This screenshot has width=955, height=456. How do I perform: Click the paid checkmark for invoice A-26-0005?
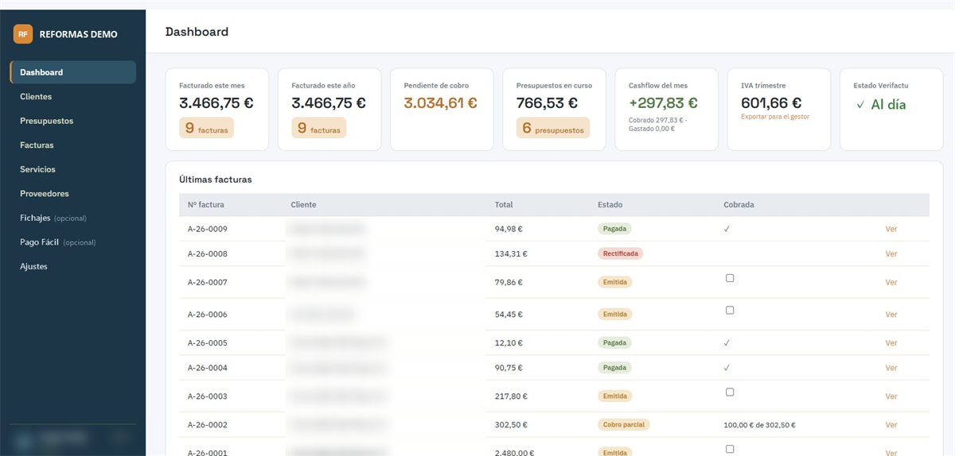(x=727, y=343)
